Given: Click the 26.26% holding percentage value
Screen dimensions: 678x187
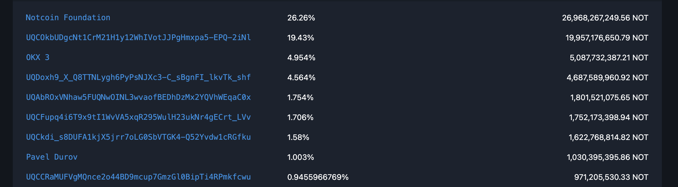Looking at the screenshot, I should coord(301,18).
